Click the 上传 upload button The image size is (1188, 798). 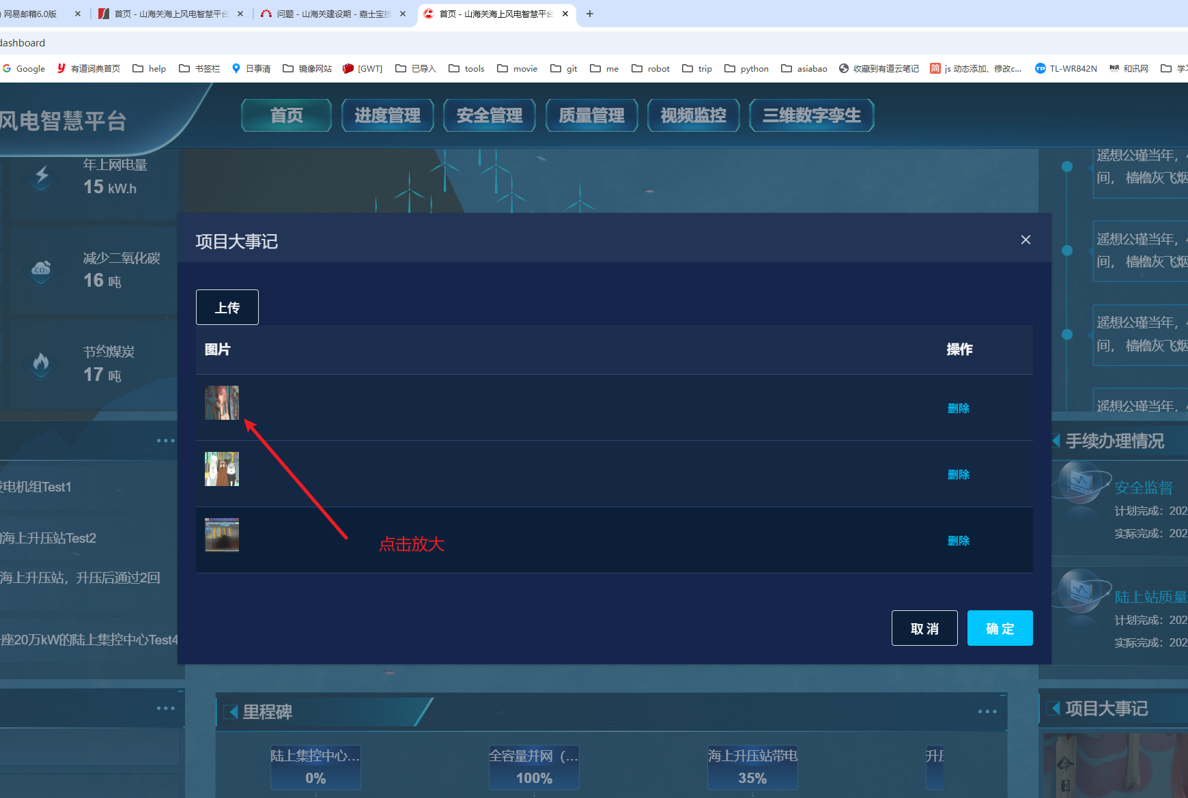(x=227, y=307)
